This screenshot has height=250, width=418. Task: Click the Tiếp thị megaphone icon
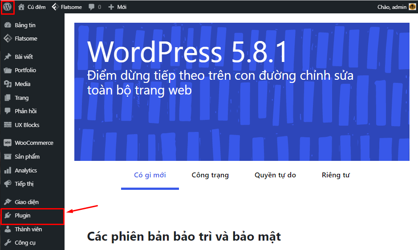8,184
